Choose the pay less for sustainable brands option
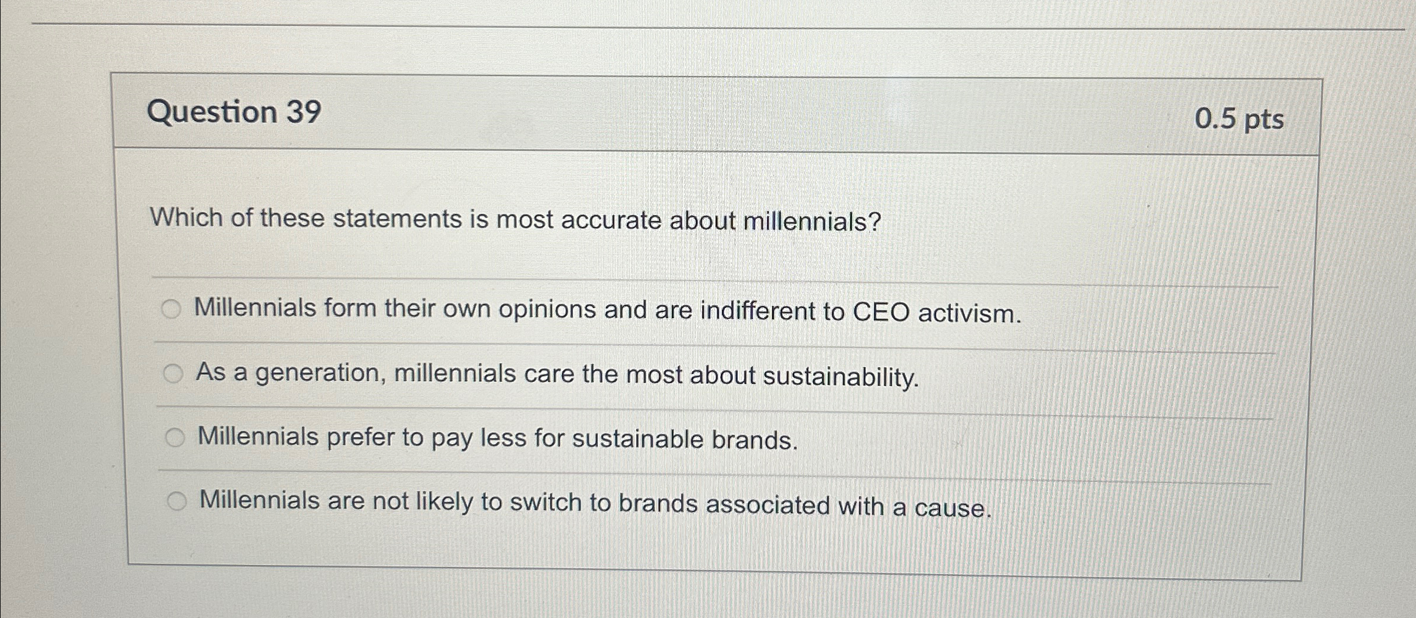Image resolution: width=1416 pixels, height=618 pixels. click(x=175, y=436)
